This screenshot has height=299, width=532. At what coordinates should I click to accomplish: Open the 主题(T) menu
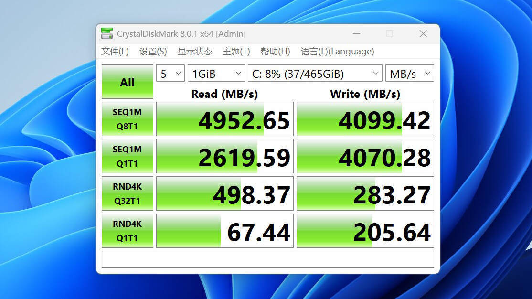click(236, 51)
